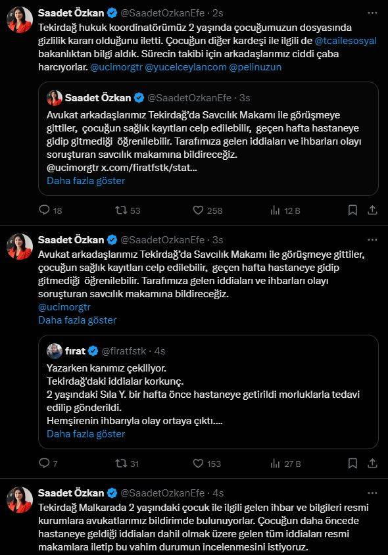
Task: Like the second tweet with 153 likes
Action: point(207,464)
